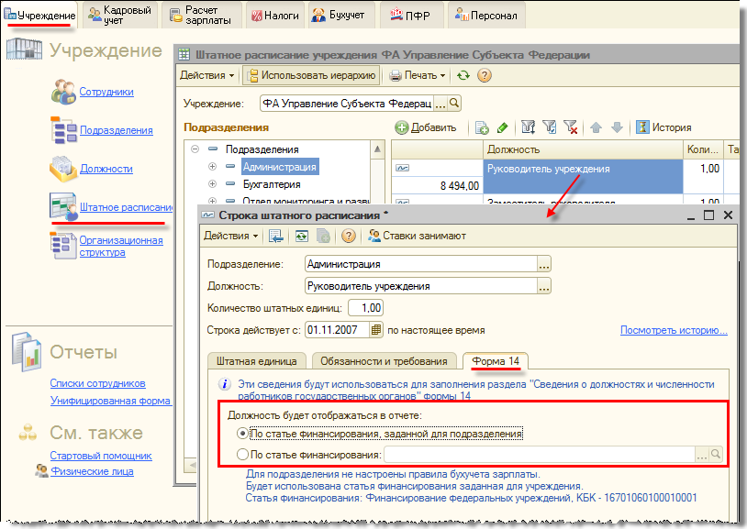The height and width of the screenshot is (529, 747).
Task: Open the calendar picker next to 01.11.2007
Action: pyautogui.click(x=375, y=330)
